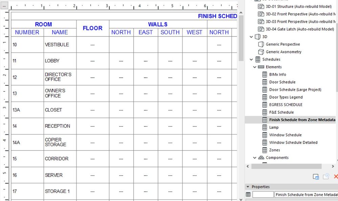Viewport: 338px width, 201px height.
Task: Click schedule vertical scrollbar up arrow
Action: click(241, 13)
